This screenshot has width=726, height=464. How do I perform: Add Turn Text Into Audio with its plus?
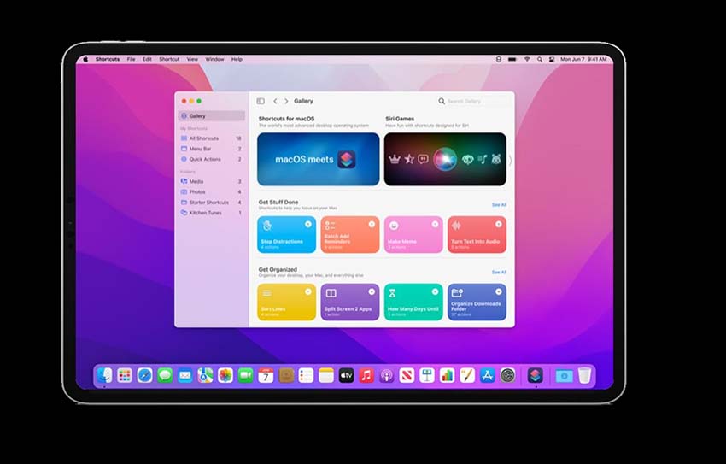click(498, 224)
